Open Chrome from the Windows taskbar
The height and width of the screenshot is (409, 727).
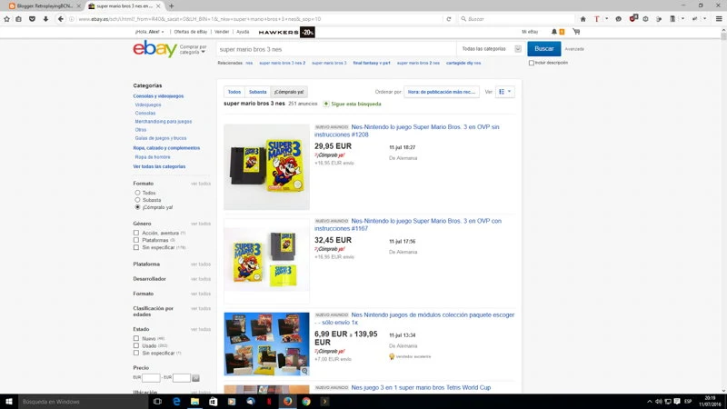point(306,401)
